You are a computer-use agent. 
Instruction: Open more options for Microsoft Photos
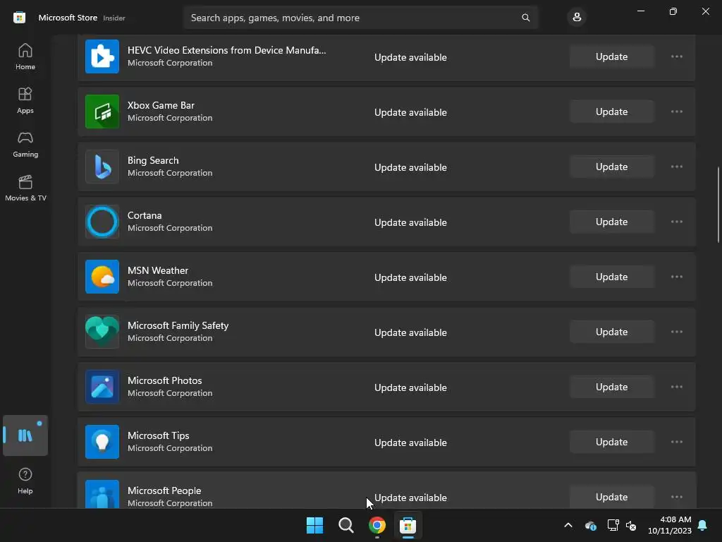(677, 387)
